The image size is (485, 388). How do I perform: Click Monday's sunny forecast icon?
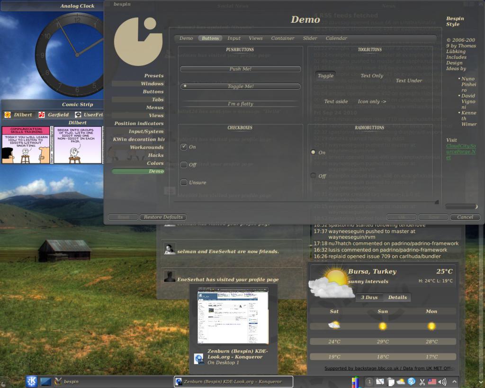[x=431, y=326]
